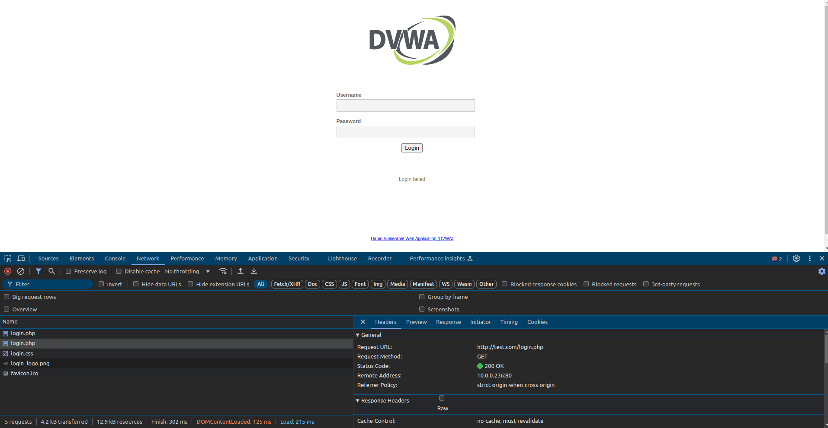
Task: Click the Password input field
Action: 406,132
